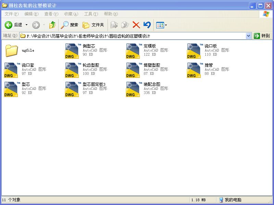Screen dimensions: 274x205
Task: Click the file name 浇口套
Action: (28, 65)
